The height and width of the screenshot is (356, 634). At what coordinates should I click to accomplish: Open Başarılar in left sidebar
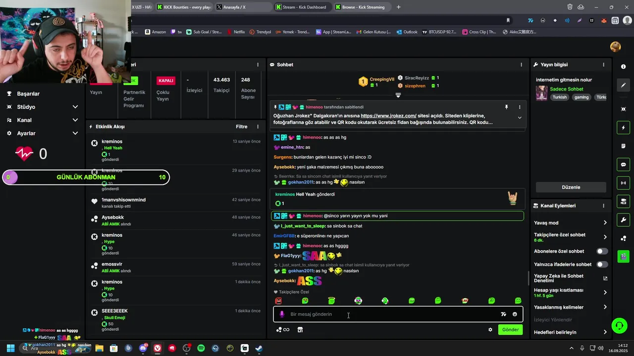(28, 94)
